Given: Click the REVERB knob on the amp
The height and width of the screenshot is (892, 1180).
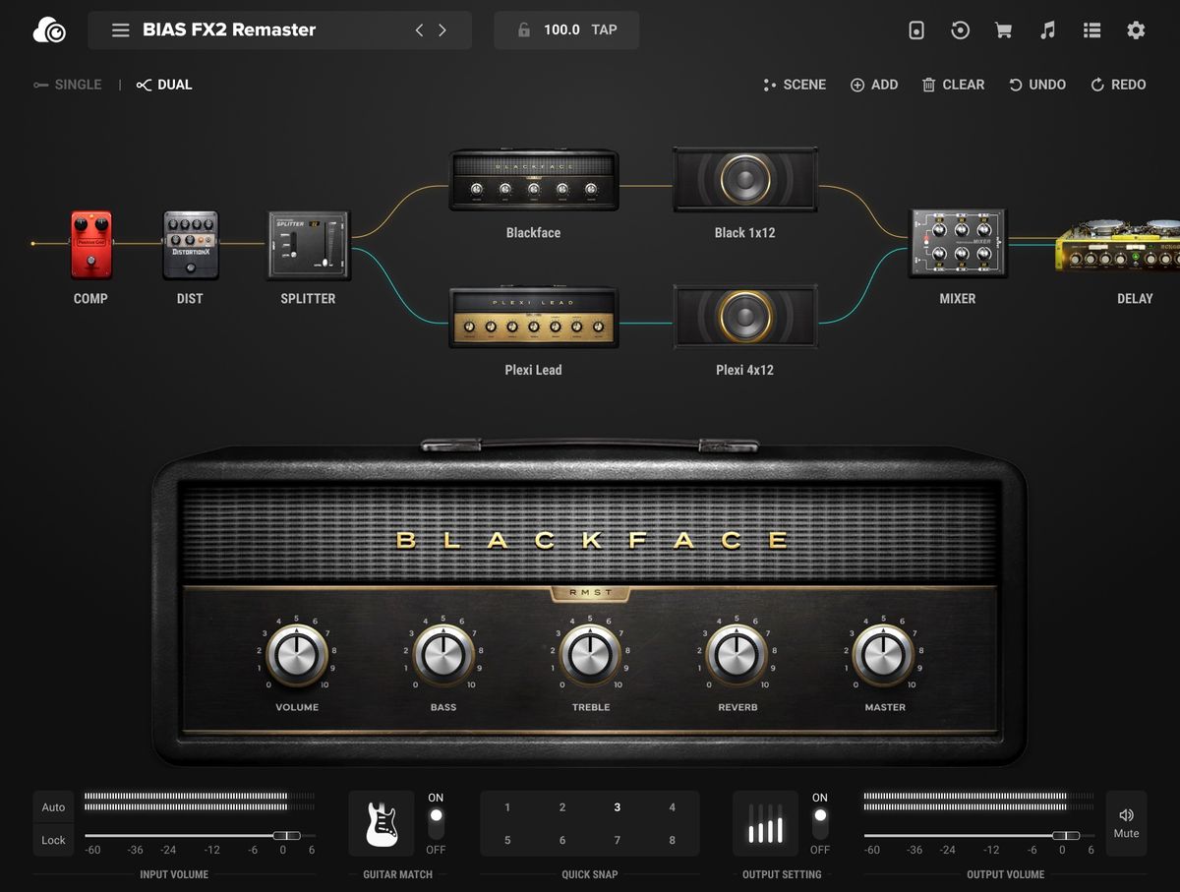Looking at the screenshot, I should pos(737,655).
